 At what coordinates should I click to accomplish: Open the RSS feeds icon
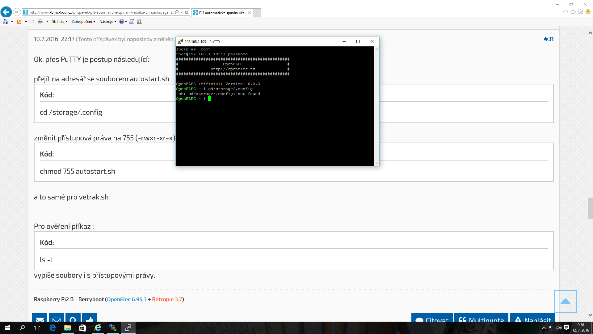coord(19,22)
